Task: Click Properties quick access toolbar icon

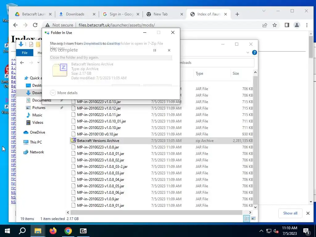Action: [31, 44]
